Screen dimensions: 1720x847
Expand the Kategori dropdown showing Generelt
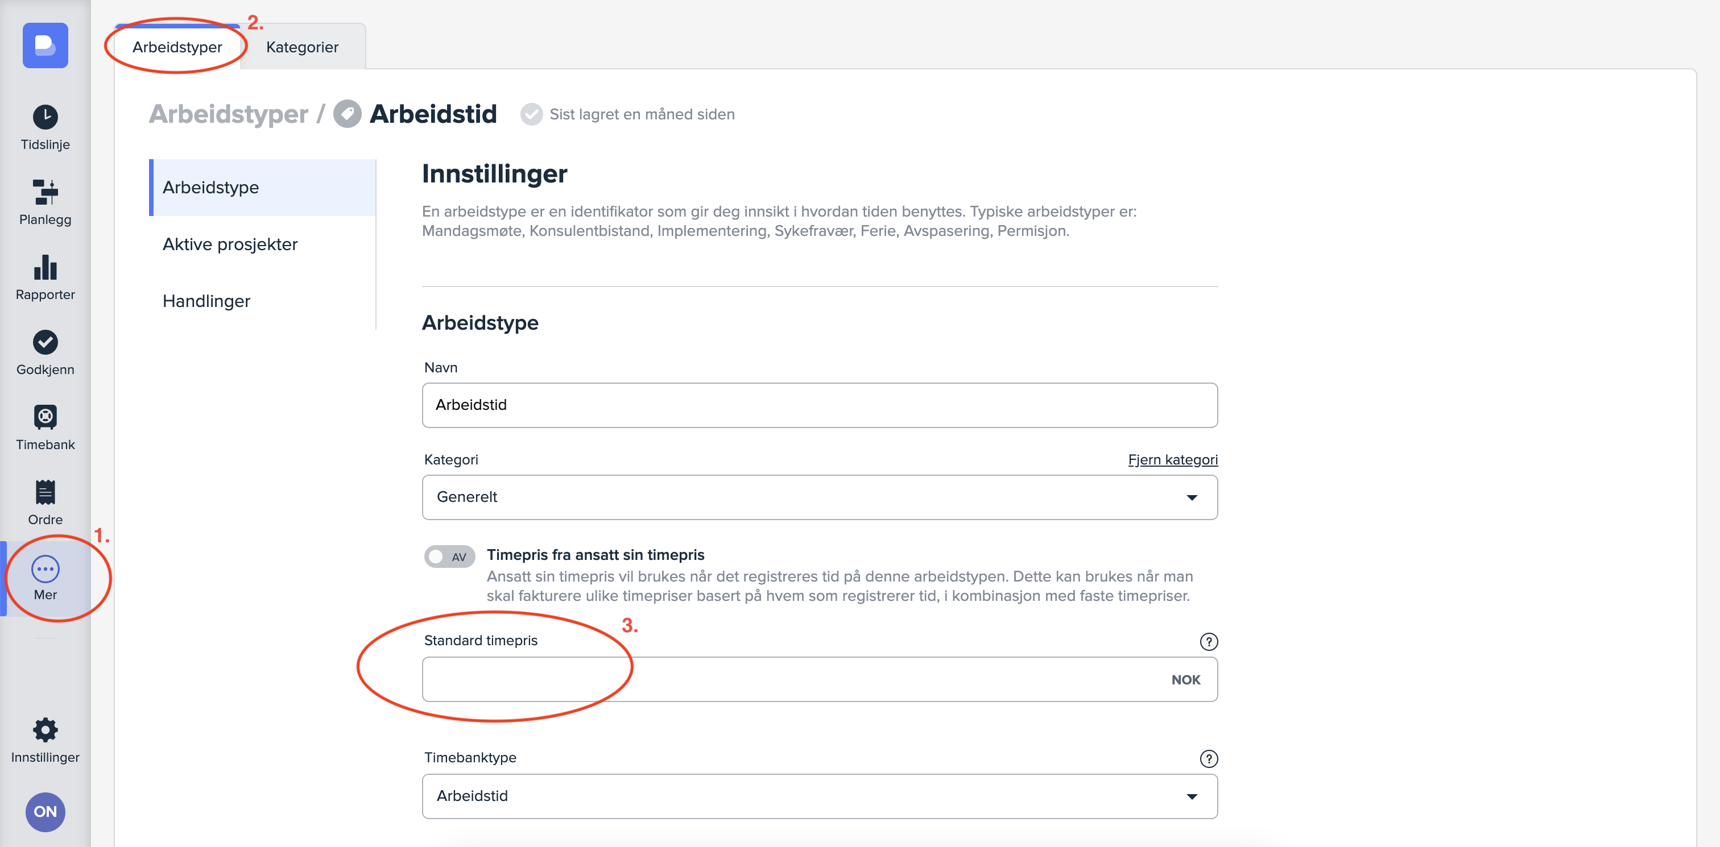[x=819, y=497]
